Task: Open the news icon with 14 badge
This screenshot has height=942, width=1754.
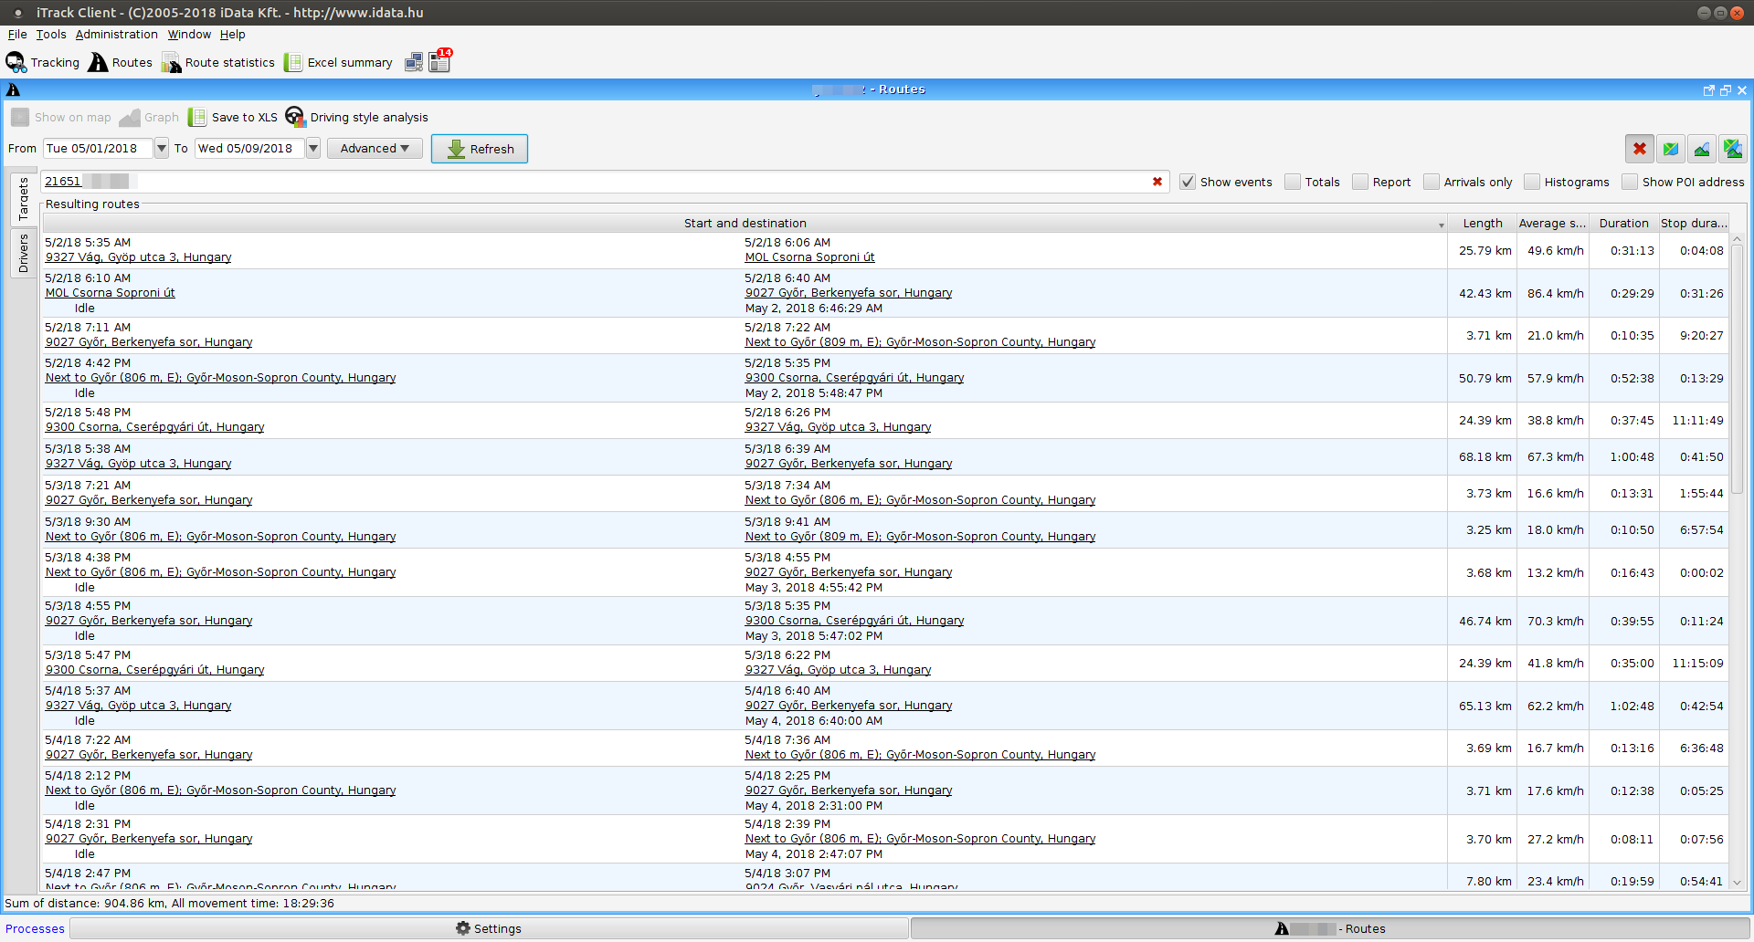Action: pyautogui.click(x=440, y=61)
